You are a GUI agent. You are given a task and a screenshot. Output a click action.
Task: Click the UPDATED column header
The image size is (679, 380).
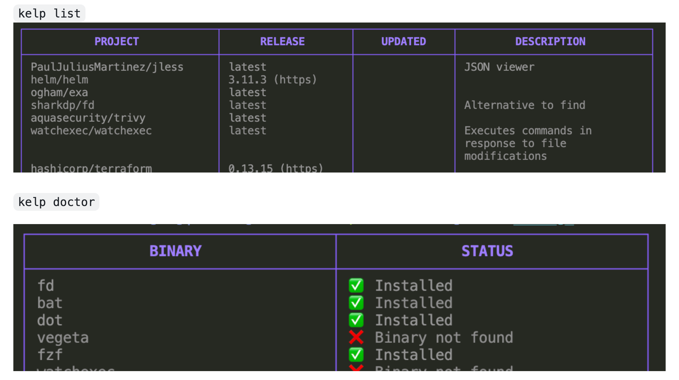coord(404,41)
